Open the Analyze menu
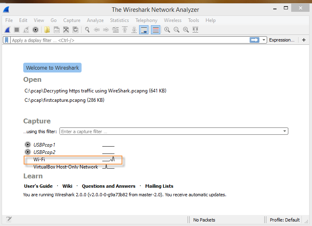312x226 pixels. click(x=95, y=20)
